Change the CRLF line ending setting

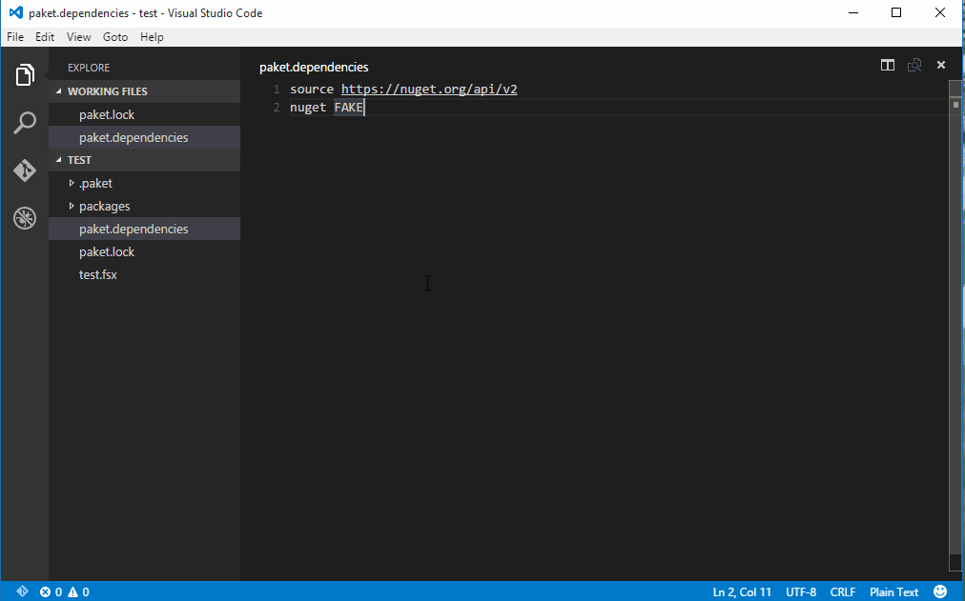pyautogui.click(x=843, y=591)
